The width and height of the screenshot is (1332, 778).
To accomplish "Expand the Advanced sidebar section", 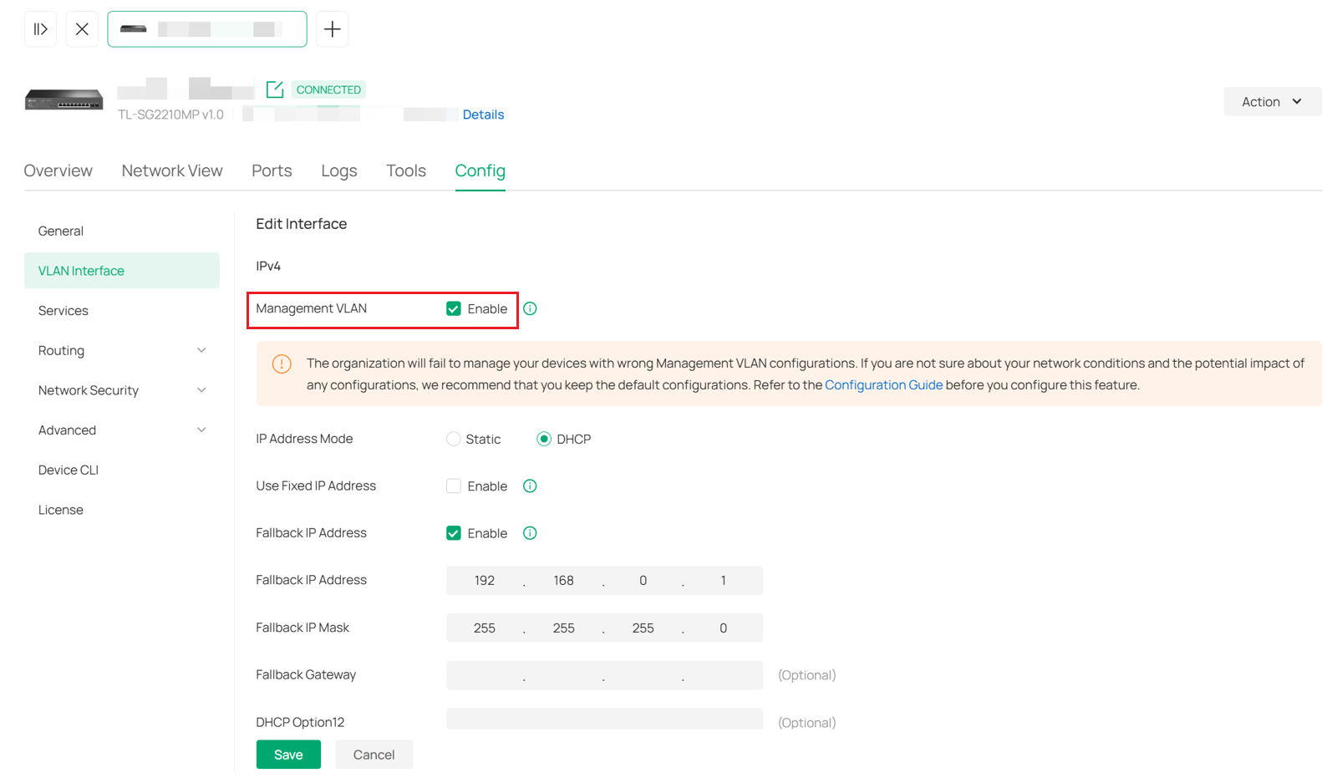I will (x=122, y=430).
